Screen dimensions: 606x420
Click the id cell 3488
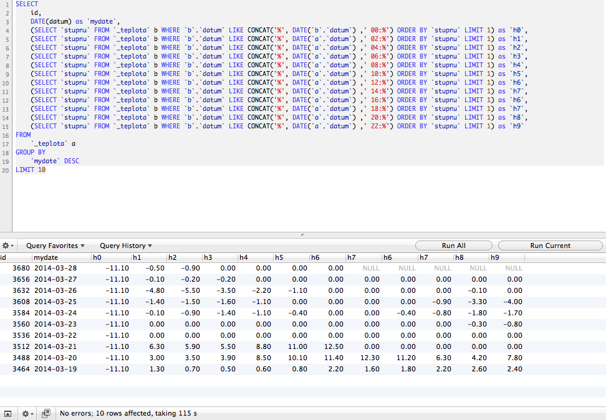click(21, 358)
